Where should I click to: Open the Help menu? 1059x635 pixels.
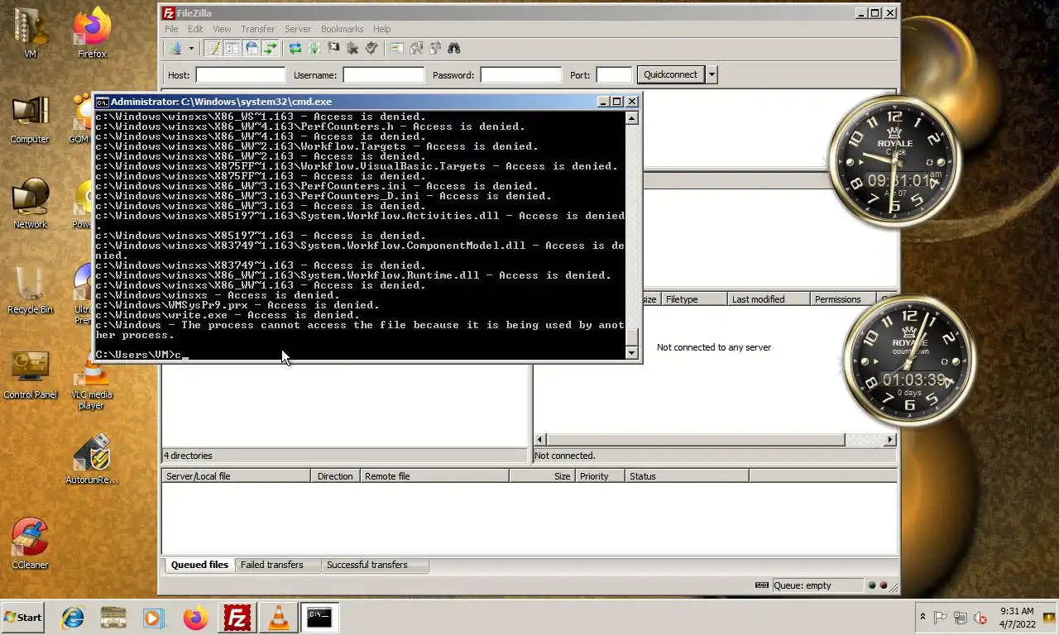(381, 29)
